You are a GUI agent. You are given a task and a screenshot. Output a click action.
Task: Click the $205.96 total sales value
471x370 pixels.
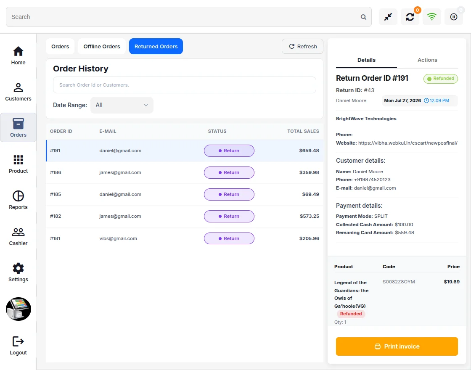[309, 238]
